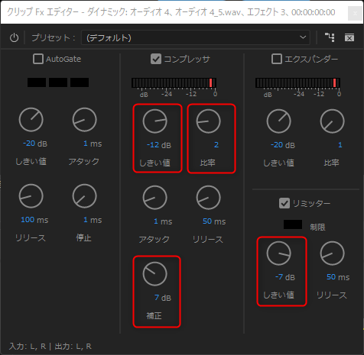Viewport: 364px width, 355px height.
Task: Close the Clip Fx Editor window
Action: pyautogui.click(x=355, y=13)
